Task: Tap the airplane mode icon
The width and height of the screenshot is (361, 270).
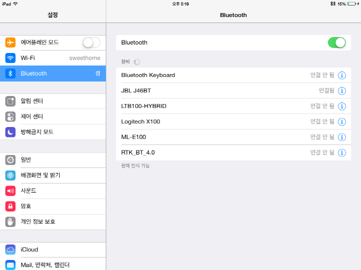Action: (x=11, y=42)
